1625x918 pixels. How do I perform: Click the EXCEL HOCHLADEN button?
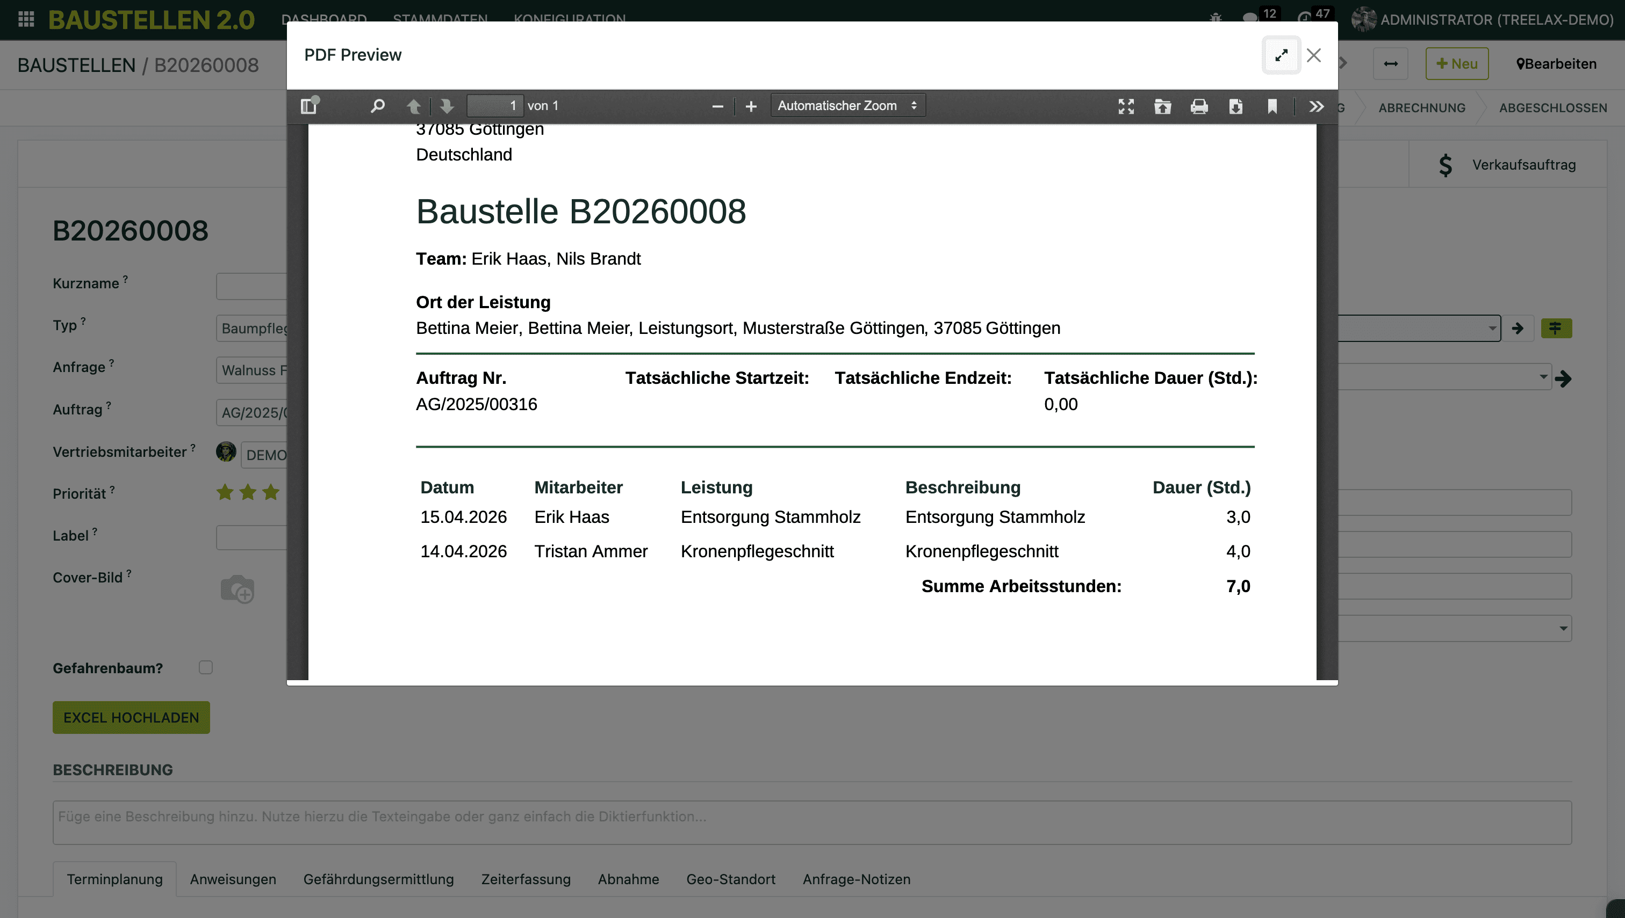point(131,718)
